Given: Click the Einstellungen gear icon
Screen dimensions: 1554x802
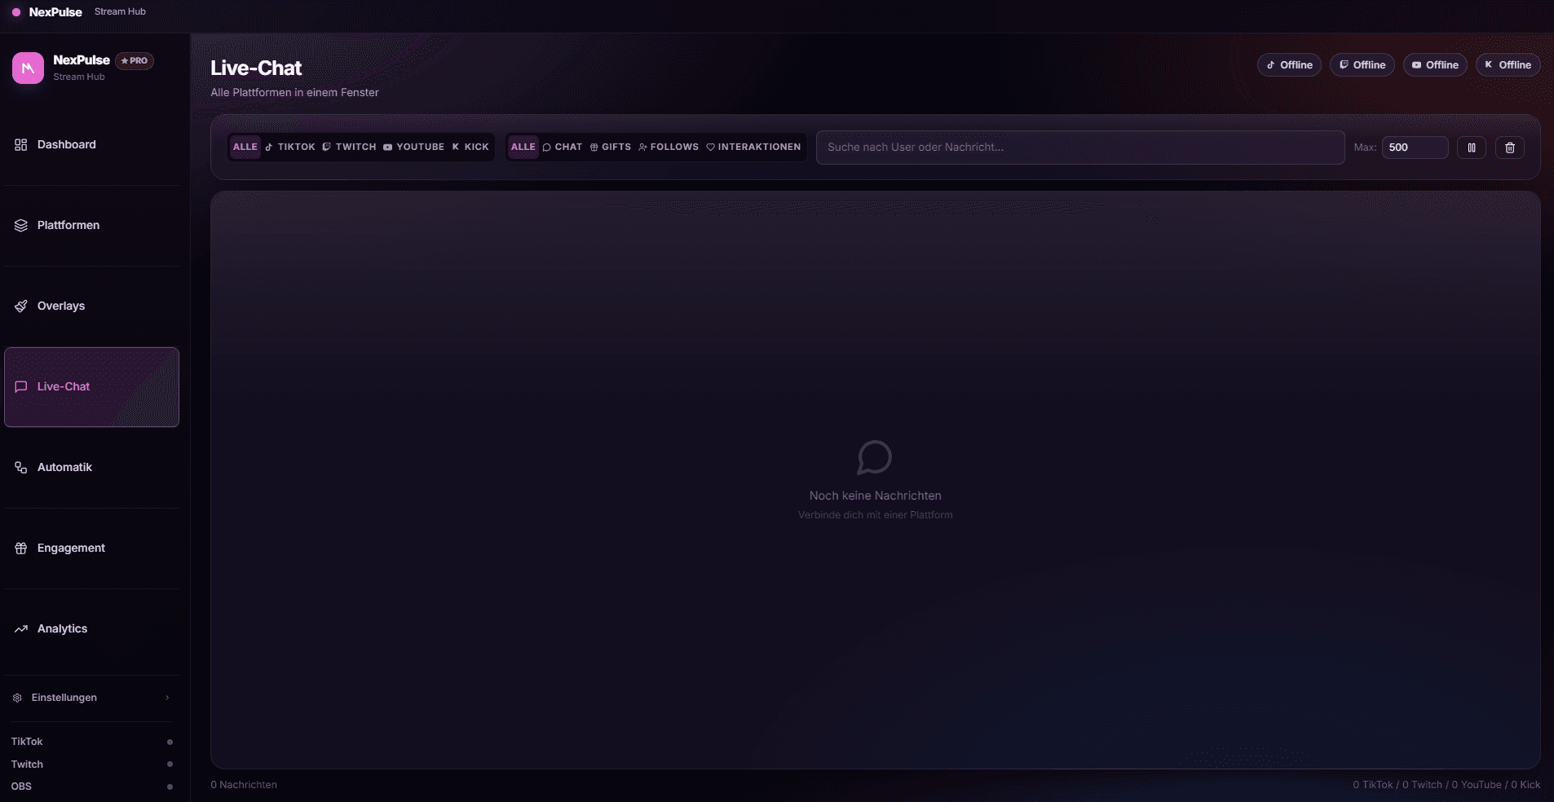Looking at the screenshot, I should [17, 698].
